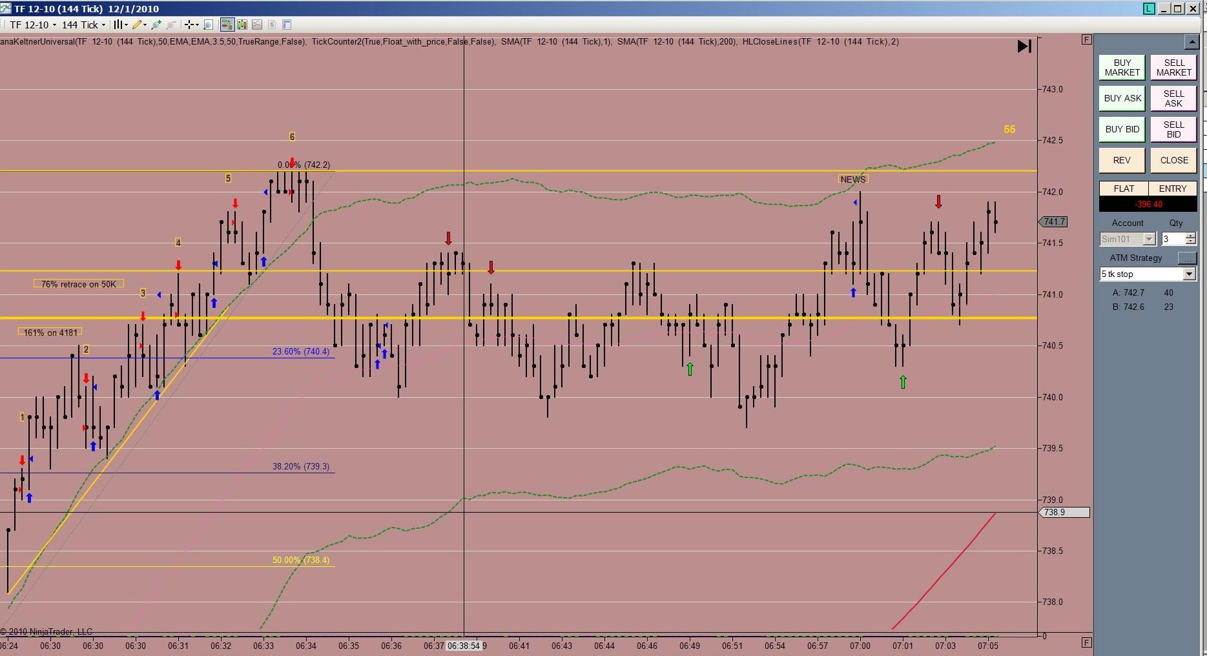
Task: Click the SELL ASK button
Action: click(1174, 98)
